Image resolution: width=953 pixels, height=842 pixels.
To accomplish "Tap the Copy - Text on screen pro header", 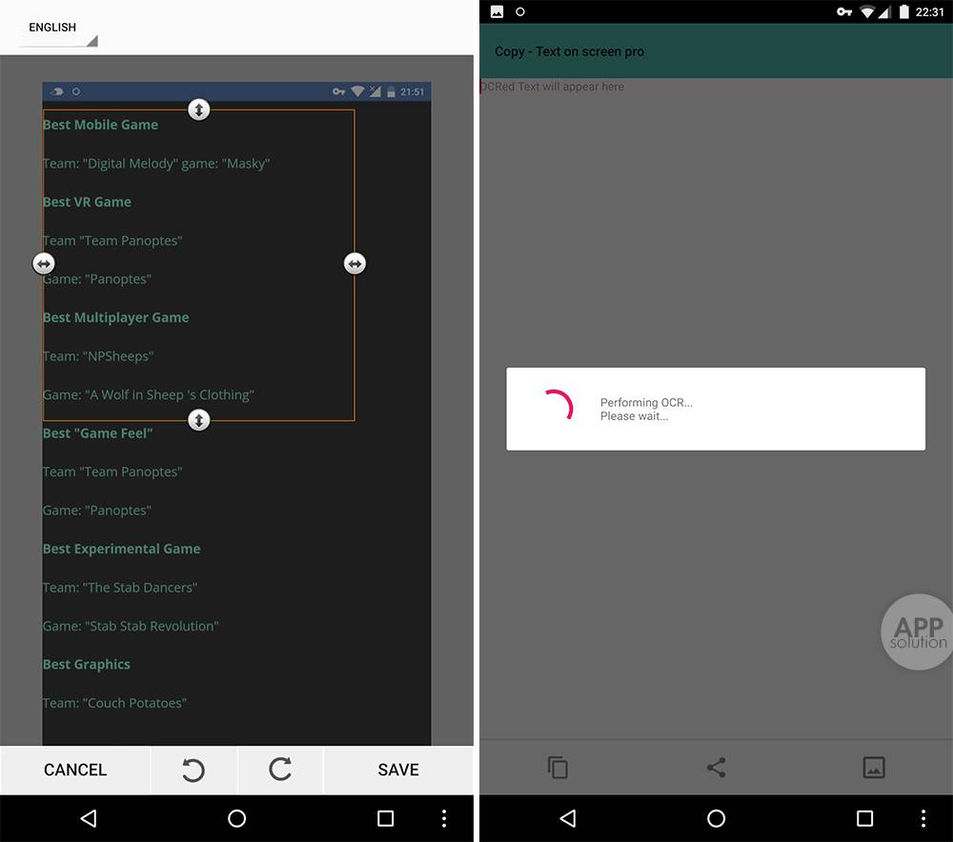I will (x=569, y=51).
